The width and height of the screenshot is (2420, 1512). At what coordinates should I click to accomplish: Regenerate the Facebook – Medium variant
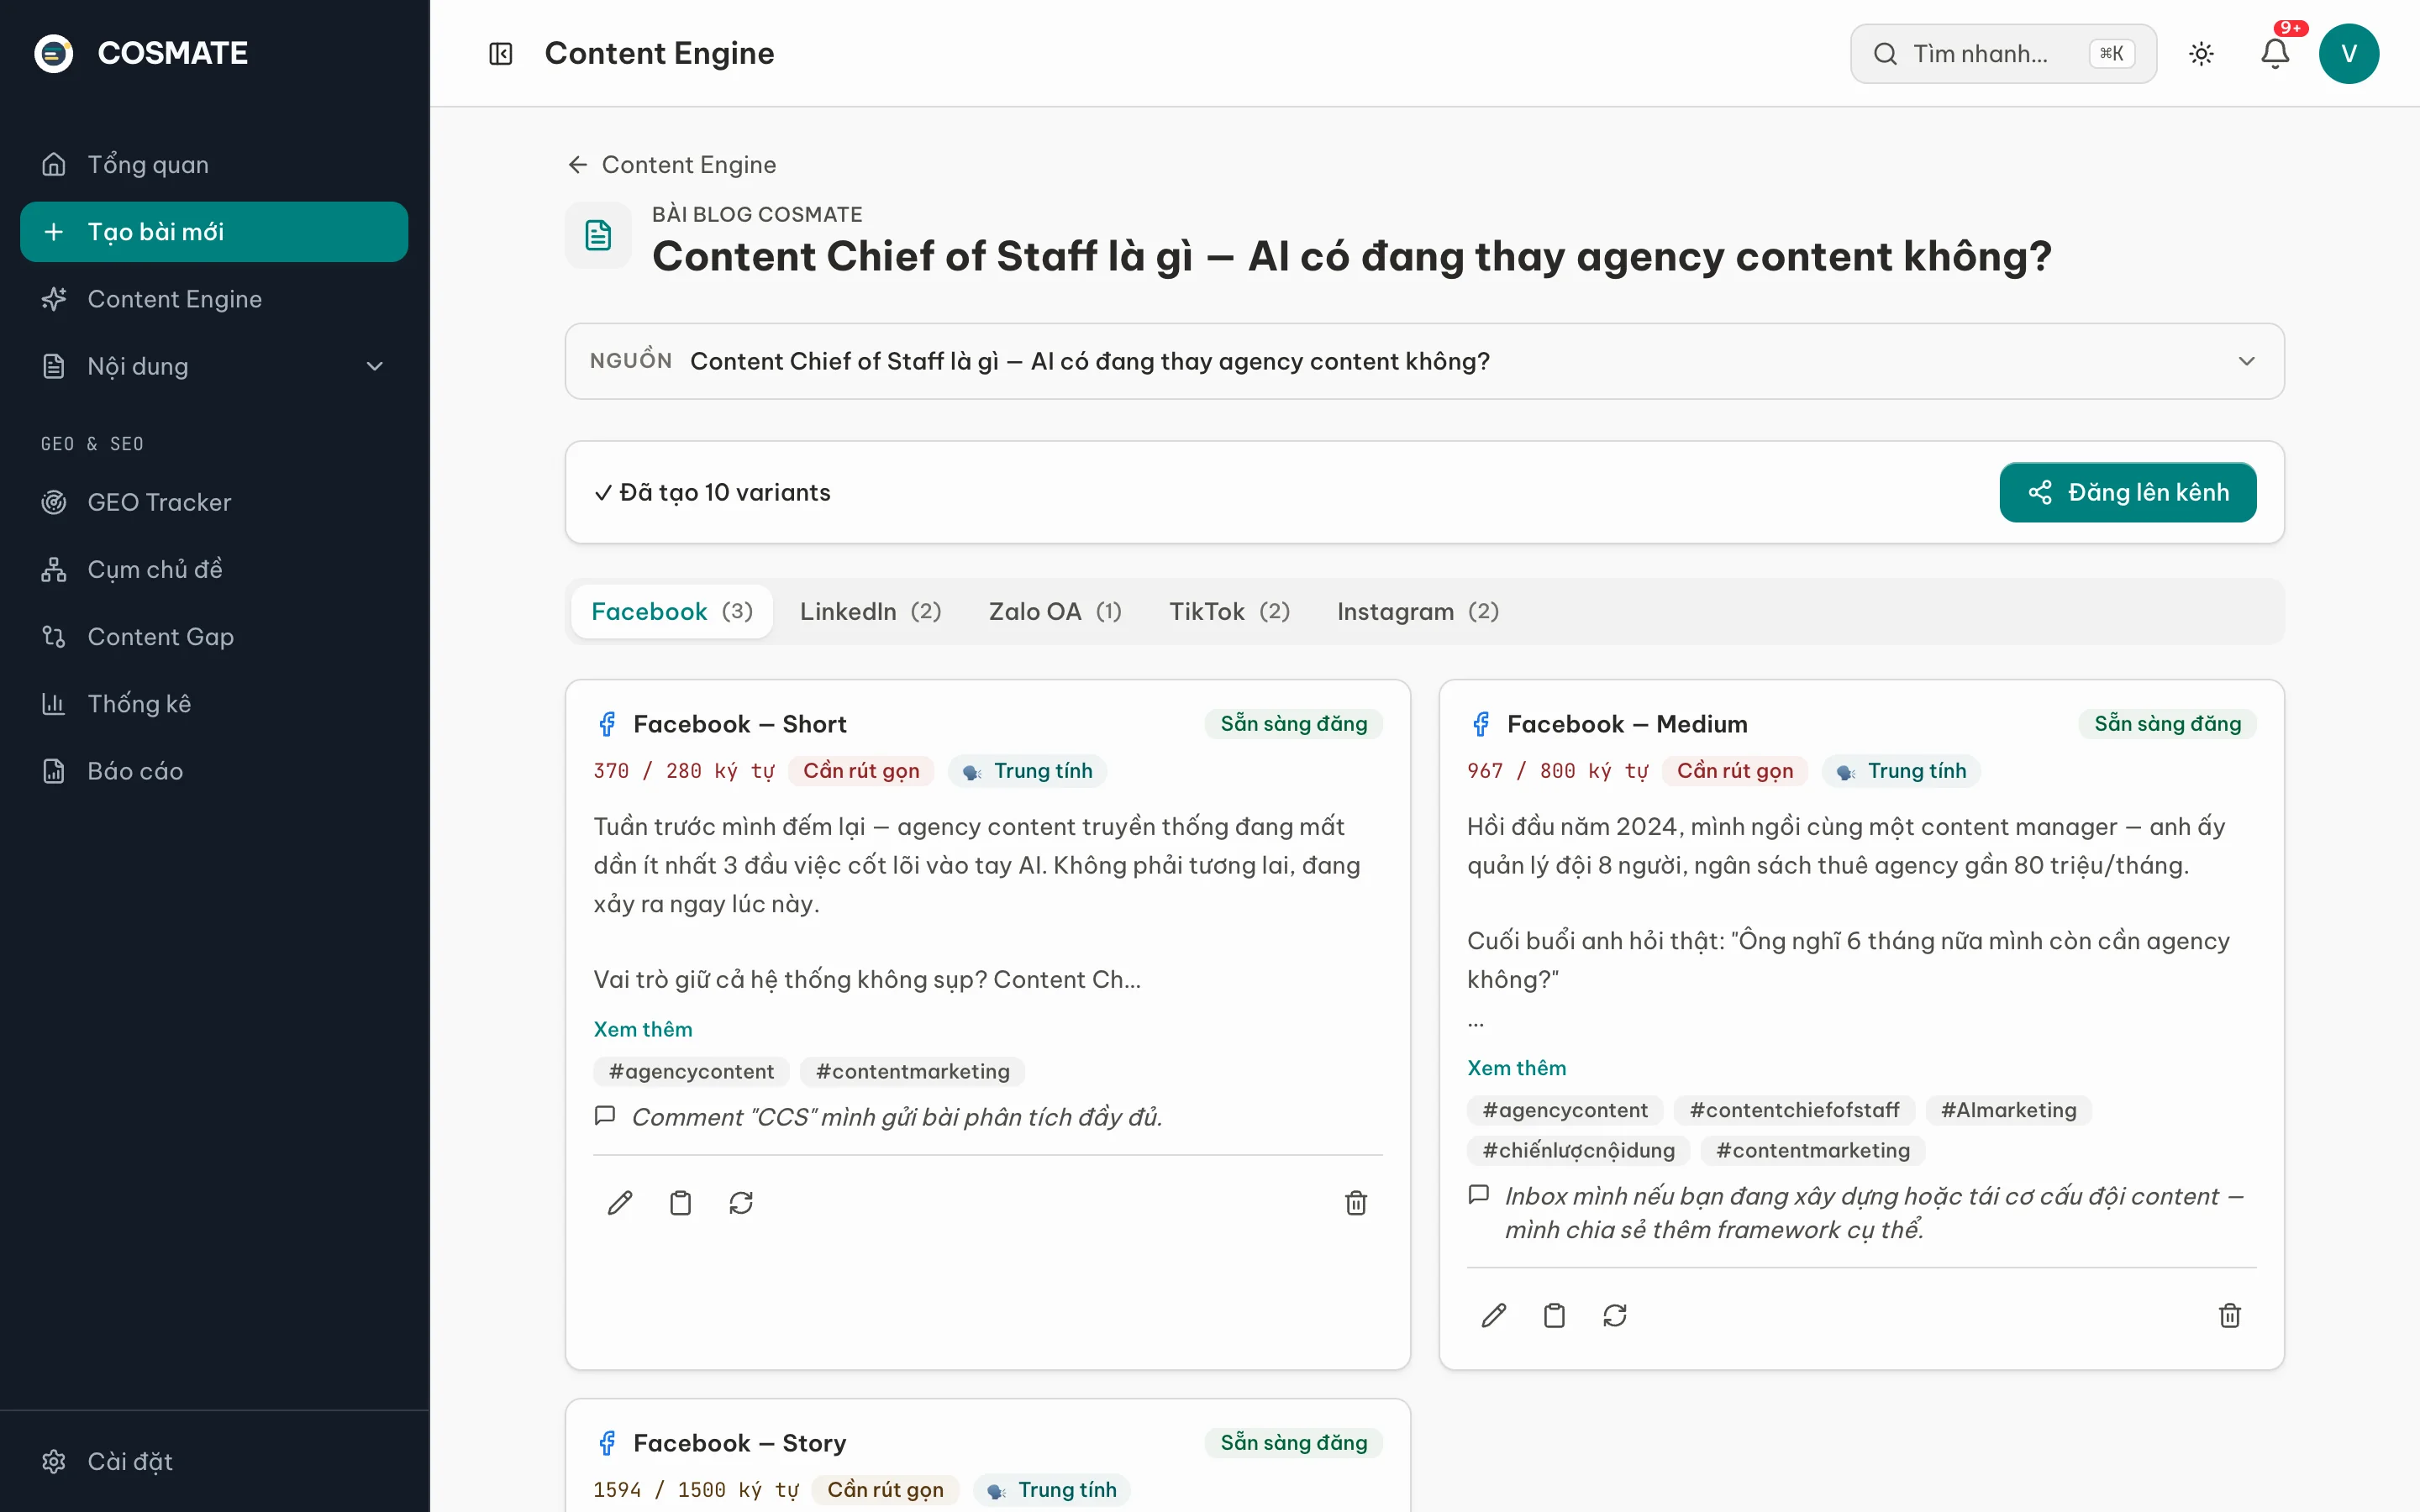1615,1315
